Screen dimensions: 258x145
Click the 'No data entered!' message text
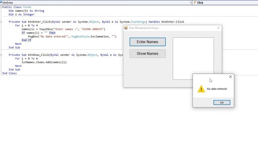pos(217,89)
